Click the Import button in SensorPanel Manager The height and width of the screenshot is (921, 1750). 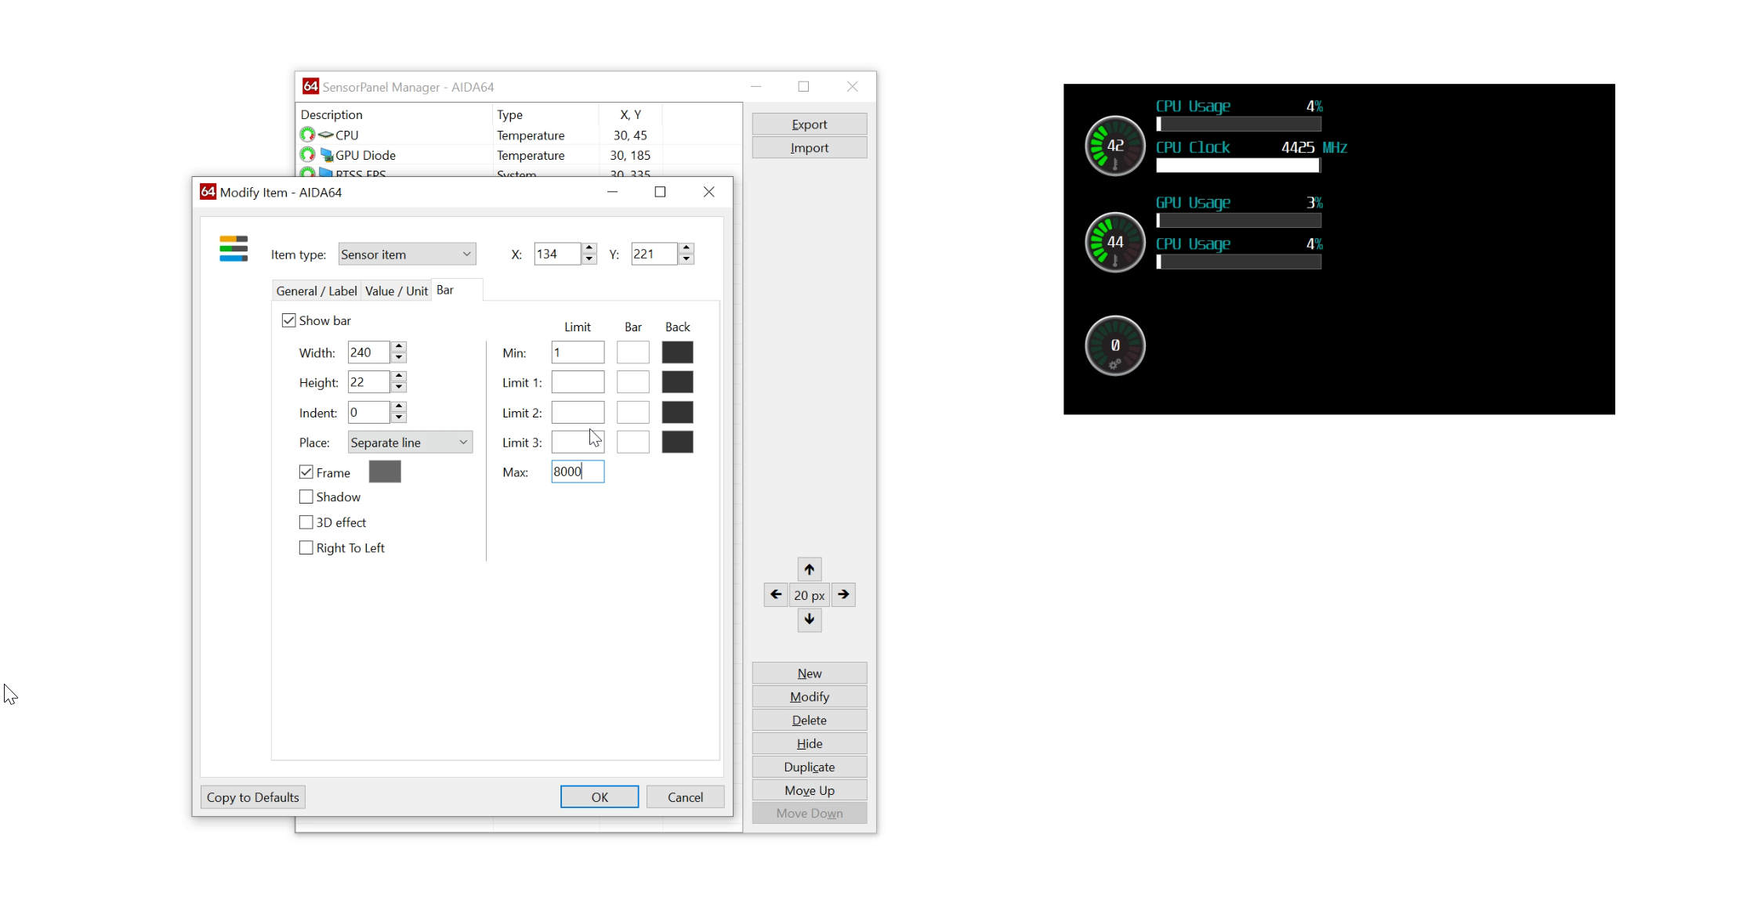point(810,147)
